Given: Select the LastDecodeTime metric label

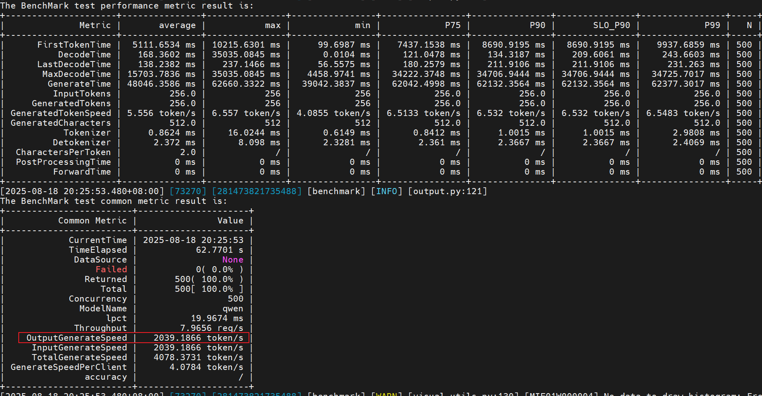Looking at the screenshot, I should [74, 64].
